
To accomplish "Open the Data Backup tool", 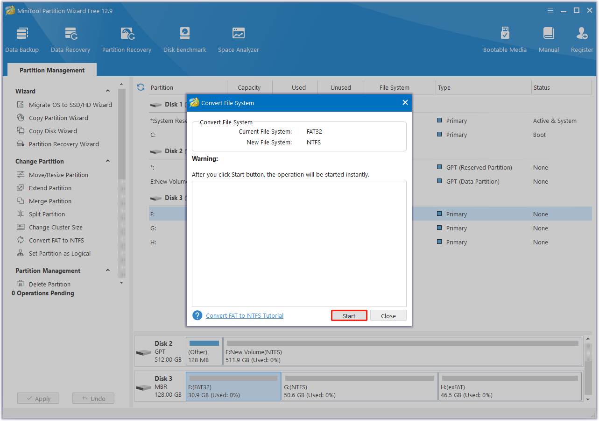I will 22,40.
